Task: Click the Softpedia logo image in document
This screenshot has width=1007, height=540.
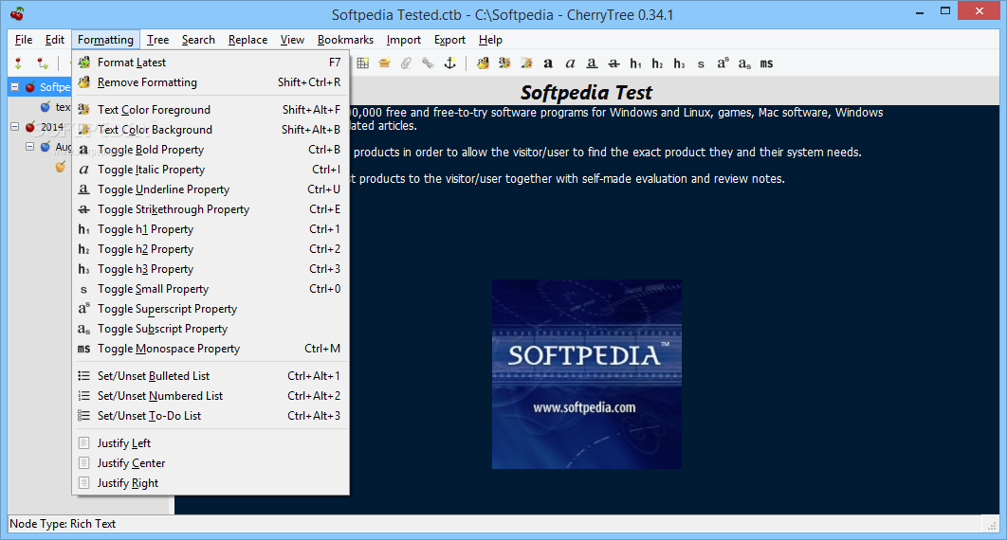Action: coord(587,374)
